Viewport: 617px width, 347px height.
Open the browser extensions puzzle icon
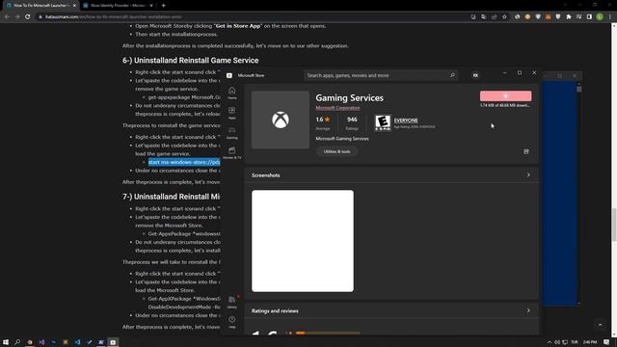(x=569, y=17)
